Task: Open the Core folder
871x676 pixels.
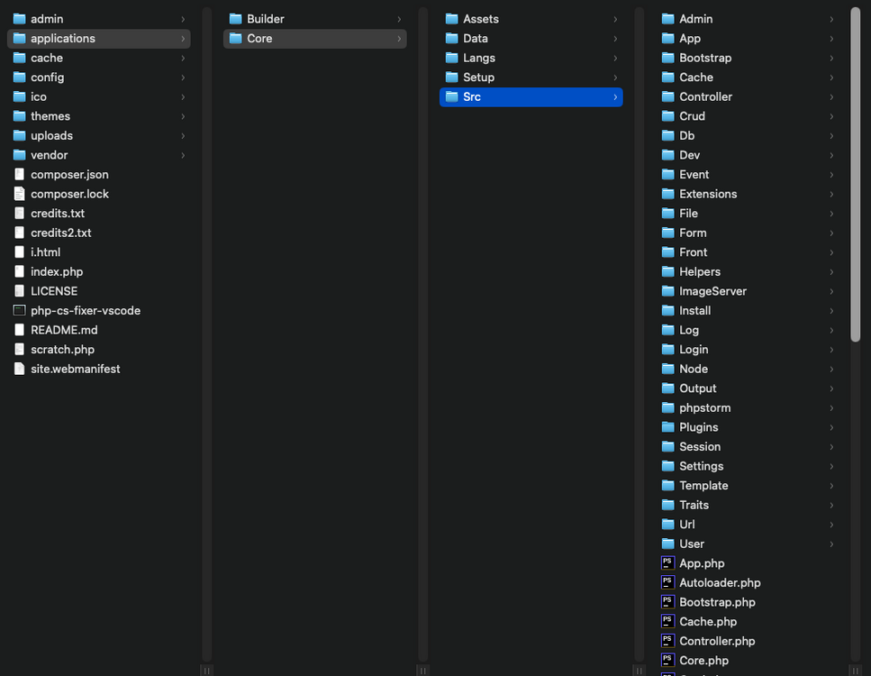Action: pos(260,38)
